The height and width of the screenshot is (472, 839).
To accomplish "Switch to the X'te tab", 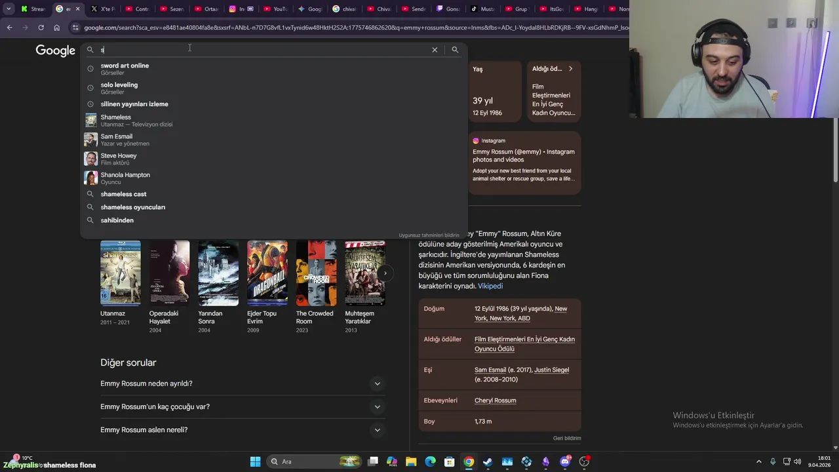I will 103,9.
